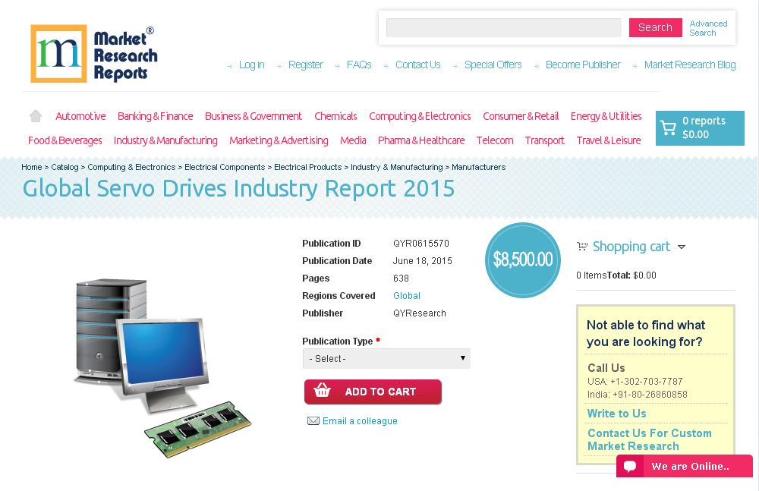Click the Market Research Reports logo
Image resolution: width=759 pixels, height=491 pixels.
click(93, 53)
